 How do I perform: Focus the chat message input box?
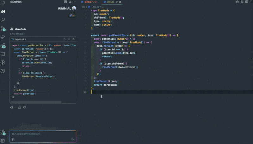(x=43, y=134)
